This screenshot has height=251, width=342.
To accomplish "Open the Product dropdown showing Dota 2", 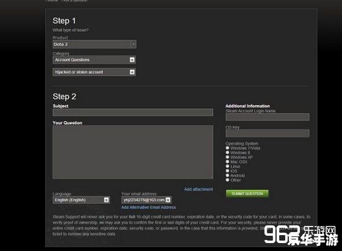I will point(95,44).
